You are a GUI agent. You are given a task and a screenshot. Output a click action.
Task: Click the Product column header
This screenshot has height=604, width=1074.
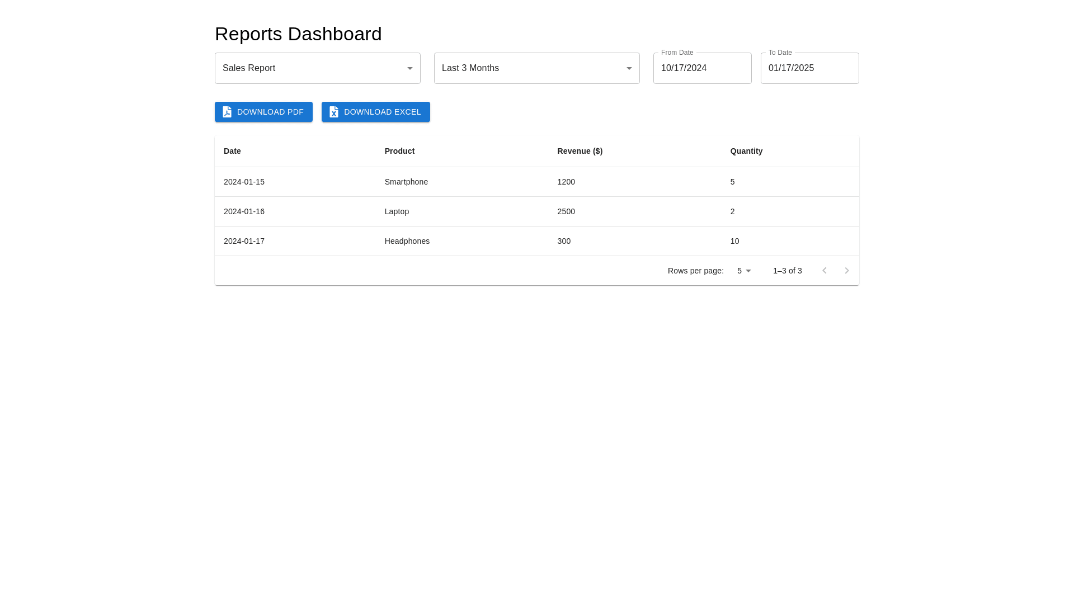coord(399,151)
